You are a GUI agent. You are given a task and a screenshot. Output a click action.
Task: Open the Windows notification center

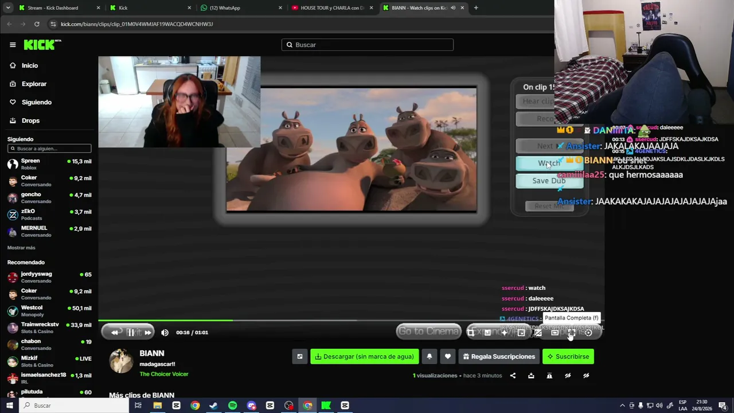click(723, 406)
